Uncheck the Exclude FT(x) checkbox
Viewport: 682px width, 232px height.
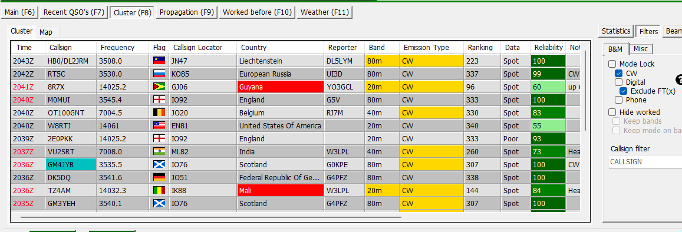point(623,91)
